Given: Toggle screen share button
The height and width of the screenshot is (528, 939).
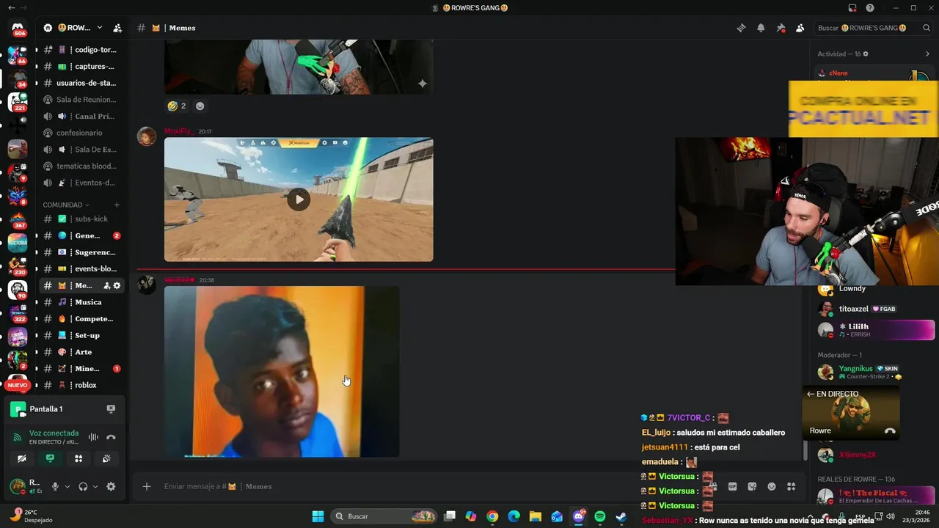Looking at the screenshot, I should click(x=50, y=458).
